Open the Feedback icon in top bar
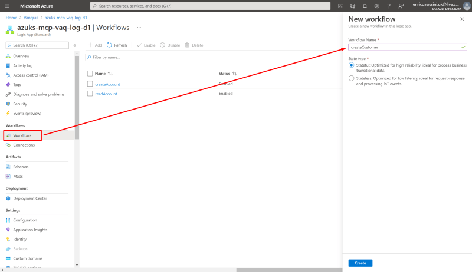472x272 pixels. 401,6
